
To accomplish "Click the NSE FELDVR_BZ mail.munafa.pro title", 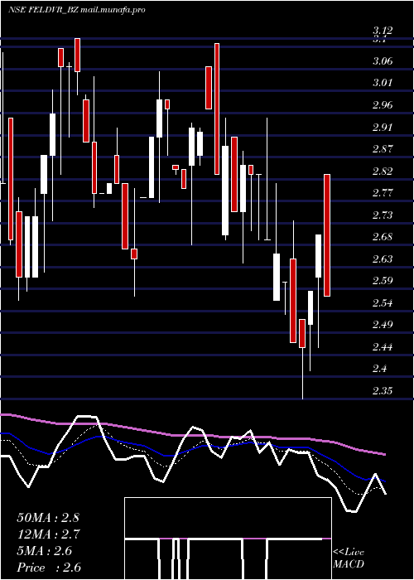I will [x=76, y=10].
